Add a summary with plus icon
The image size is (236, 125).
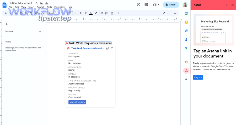[x=40, y=31]
